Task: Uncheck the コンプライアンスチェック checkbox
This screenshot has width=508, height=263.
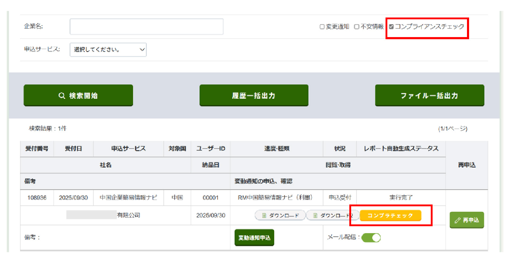Action: tap(391, 27)
